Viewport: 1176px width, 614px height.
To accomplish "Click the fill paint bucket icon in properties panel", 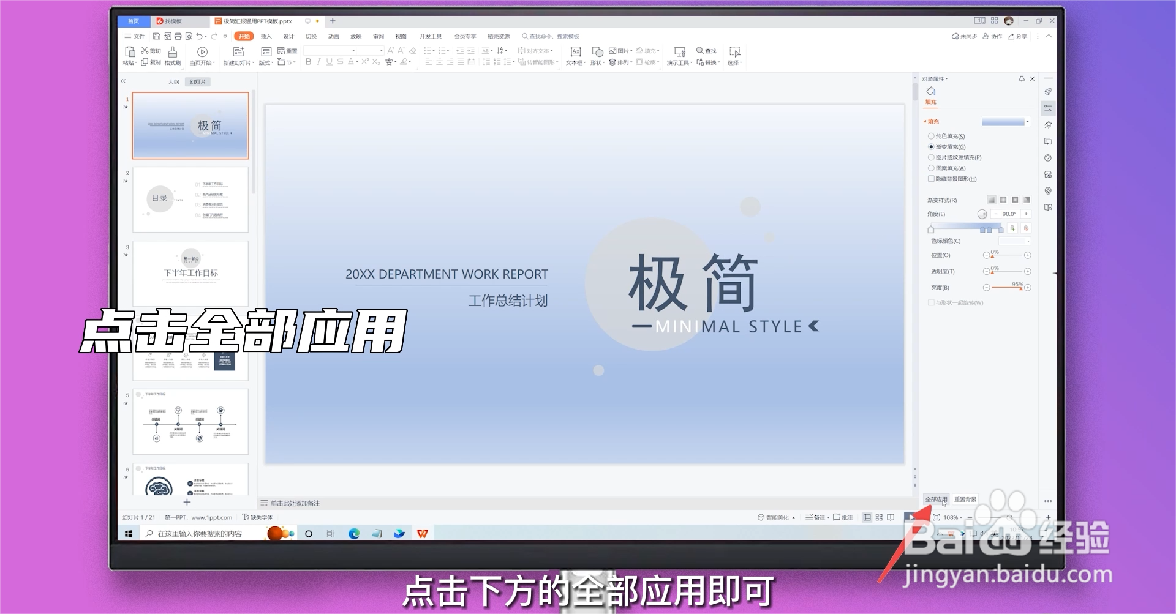I will click(x=931, y=92).
